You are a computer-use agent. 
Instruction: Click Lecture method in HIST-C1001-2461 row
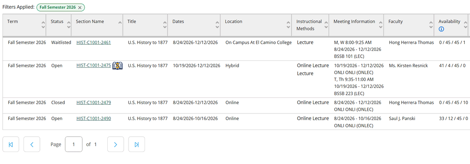(x=305, y=43)
